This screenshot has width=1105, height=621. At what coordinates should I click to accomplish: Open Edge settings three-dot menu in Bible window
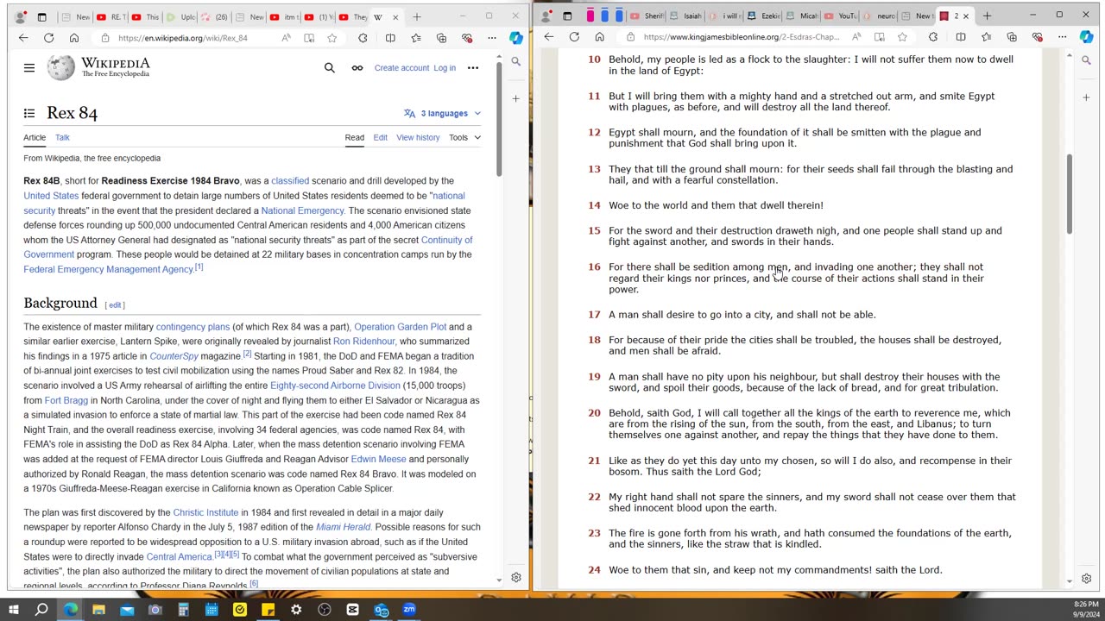click(x=1062, y=37)
